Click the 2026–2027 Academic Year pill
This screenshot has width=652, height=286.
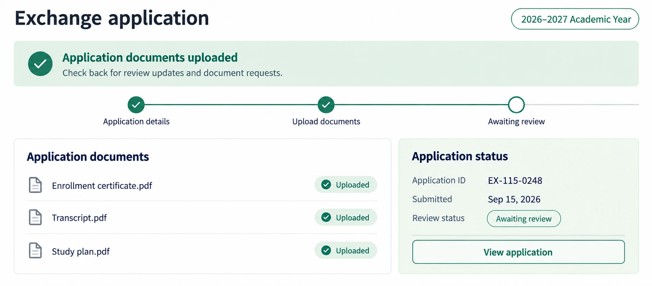click(575, 19)
